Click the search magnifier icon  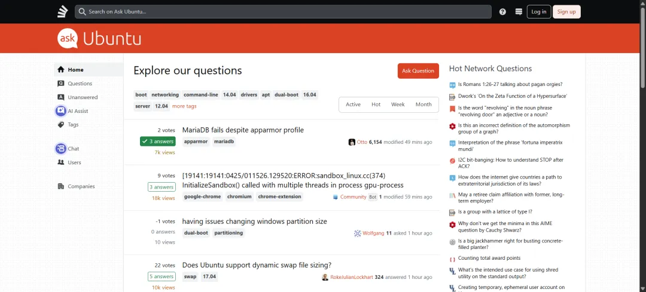(x=83, y=12)
